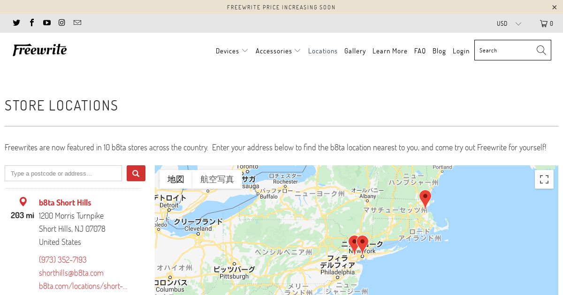Open Freewrite's Twitter profile icon
The width and height of the screenshot is (563, 295).
coord(16,22)
